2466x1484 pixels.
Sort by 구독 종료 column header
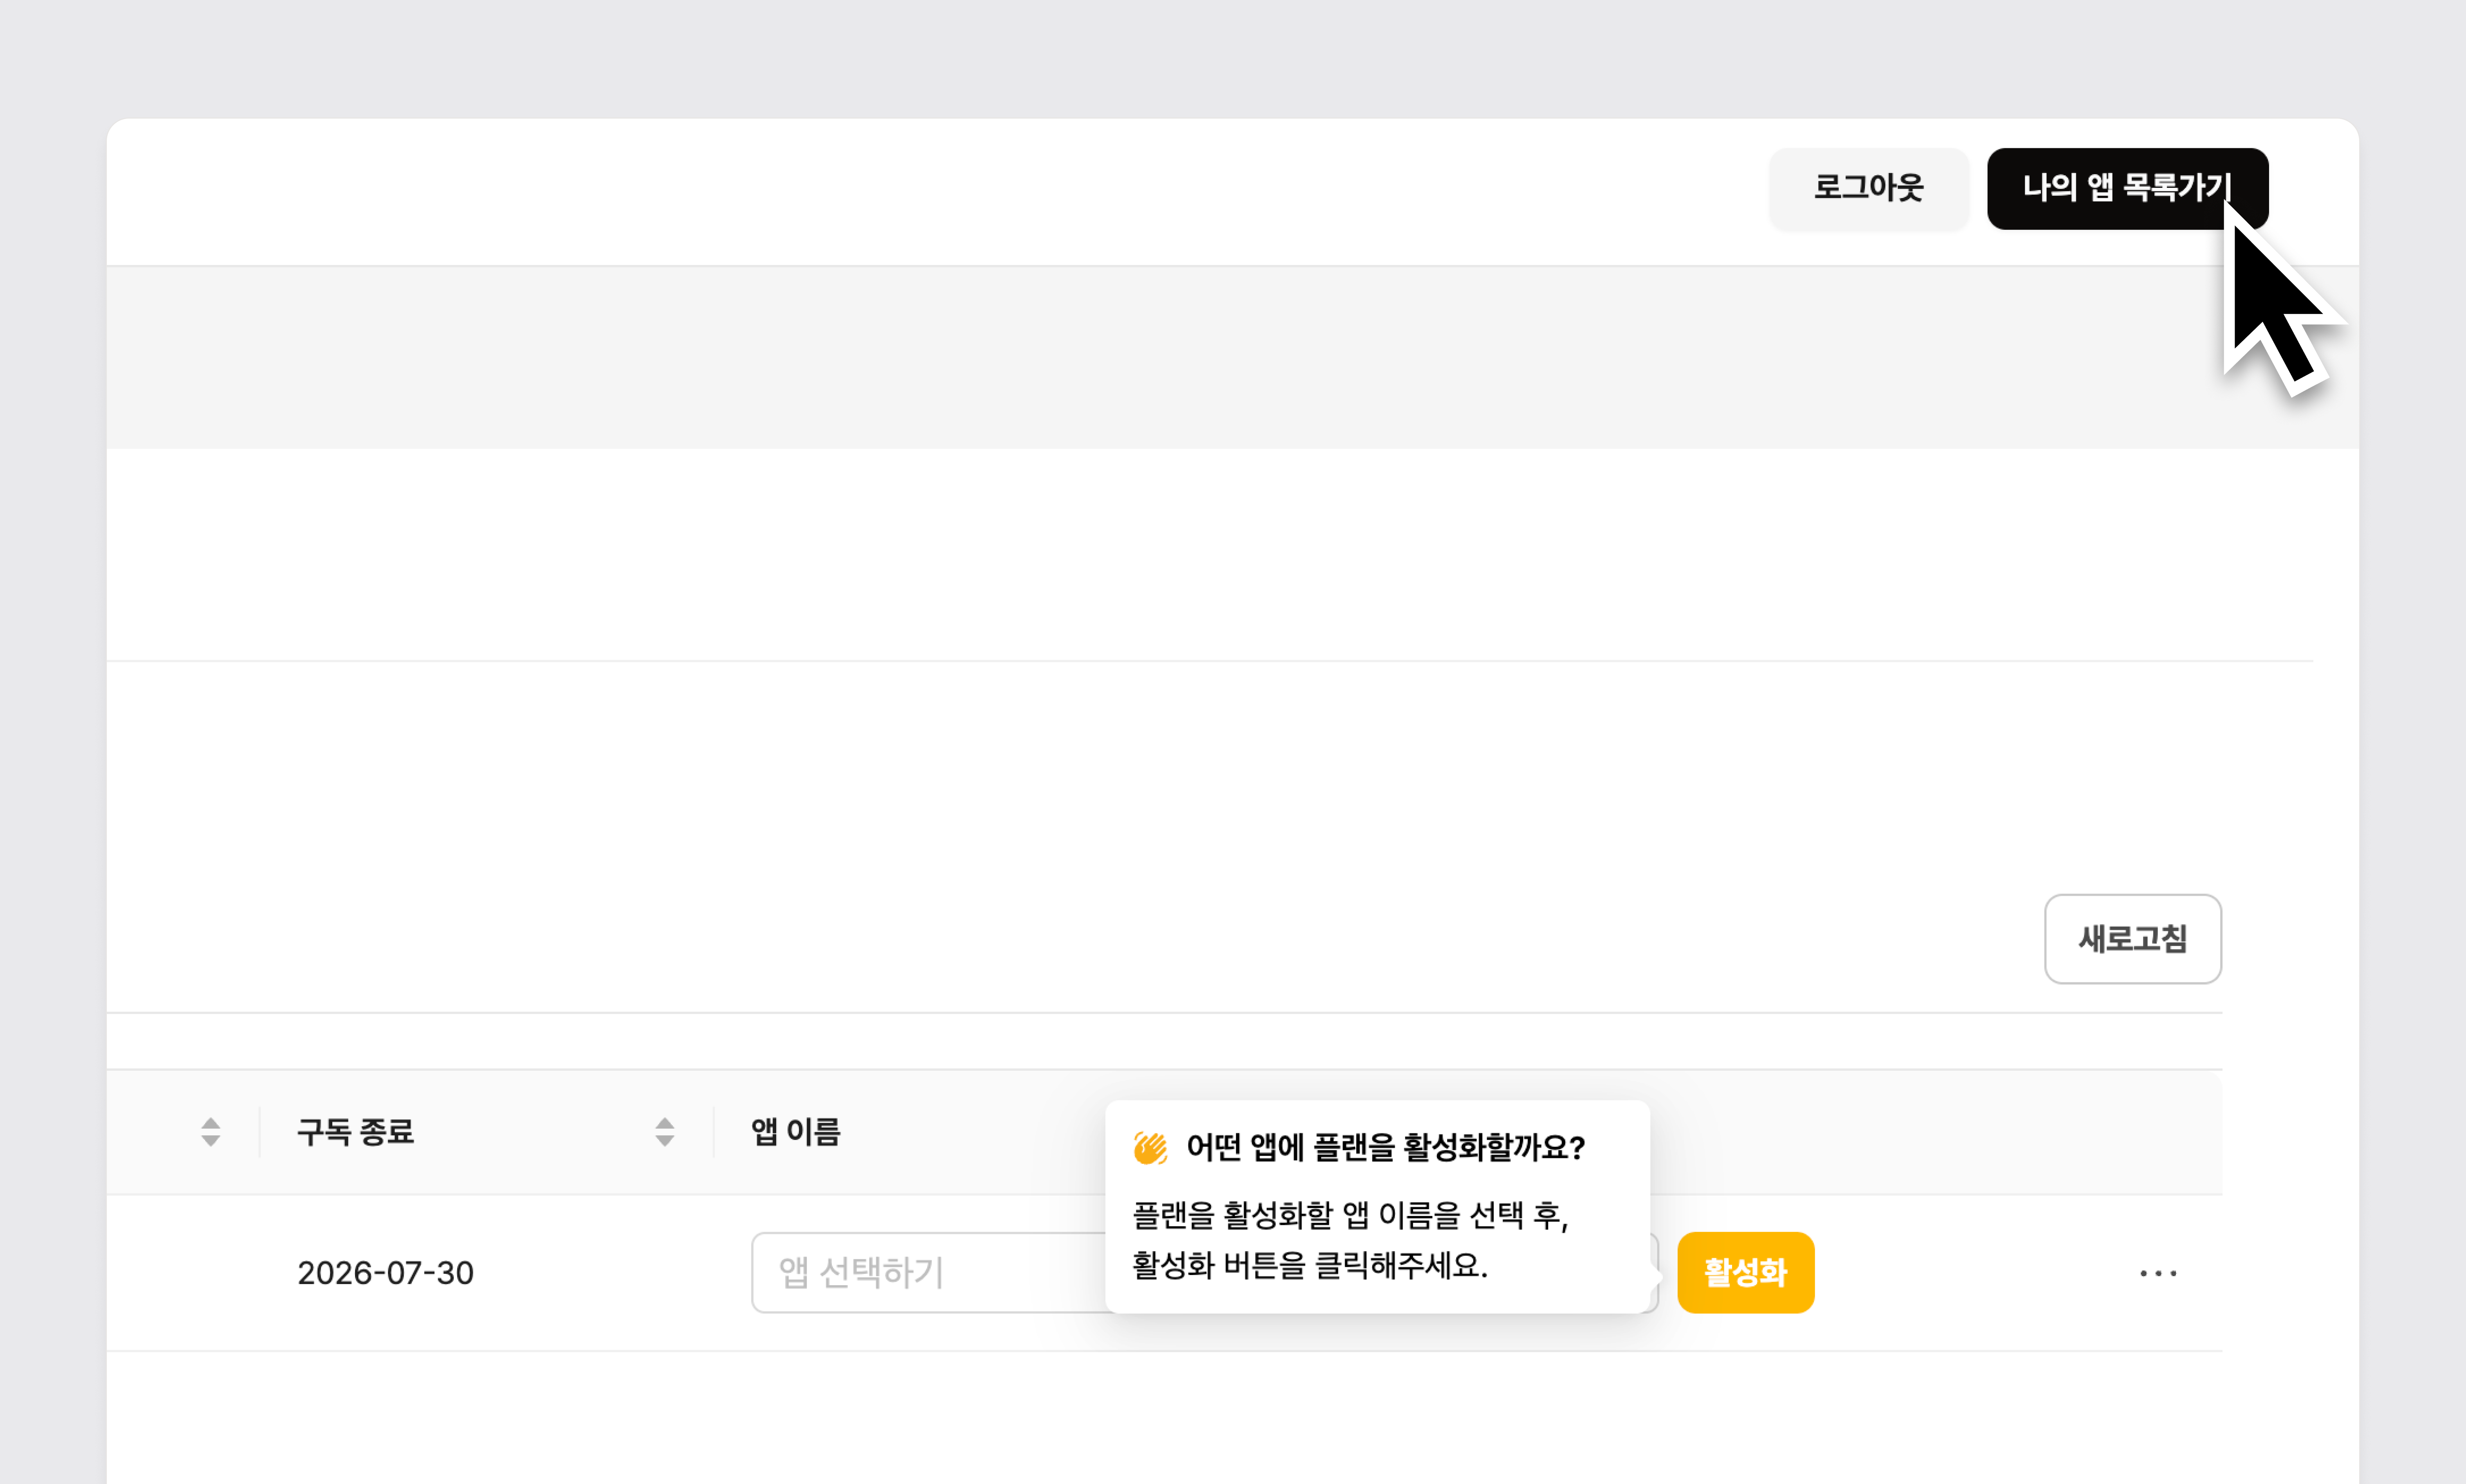[x=355, y=1132]
